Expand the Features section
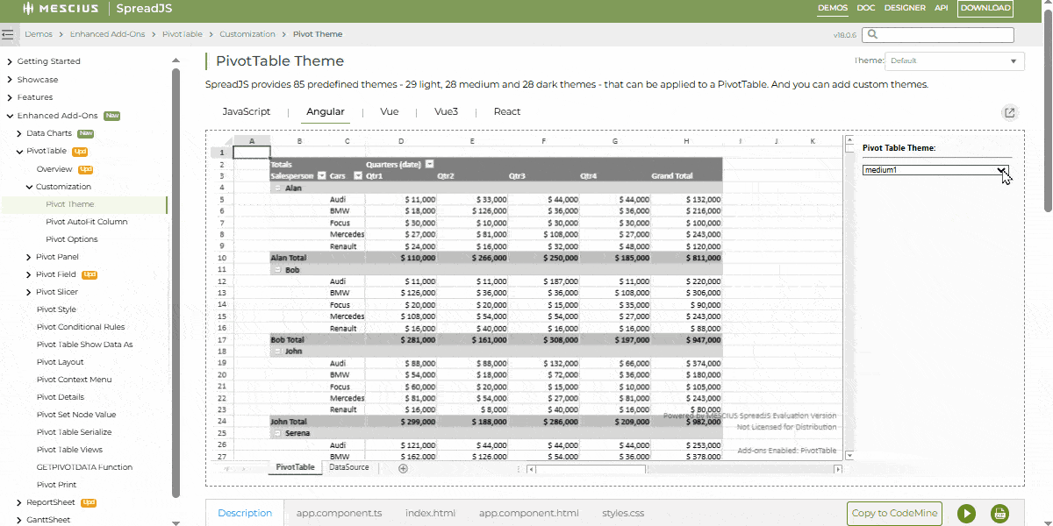1053x526 pixels. (x=9, y=97)
